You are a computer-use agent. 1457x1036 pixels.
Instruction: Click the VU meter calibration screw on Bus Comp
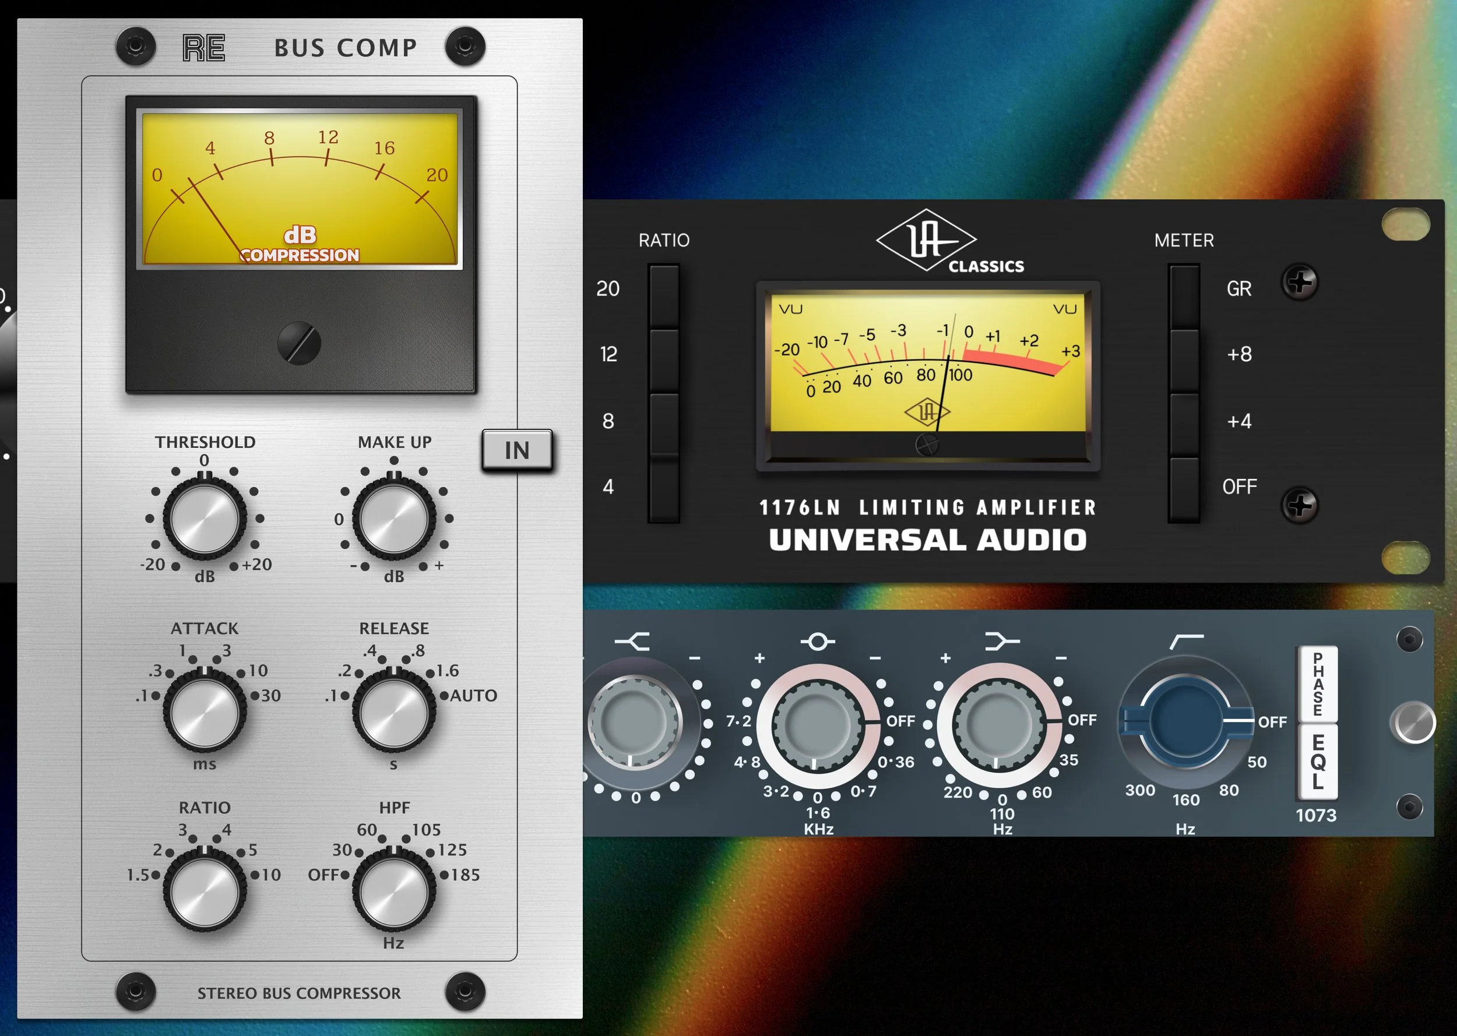[x=299, y=343]
